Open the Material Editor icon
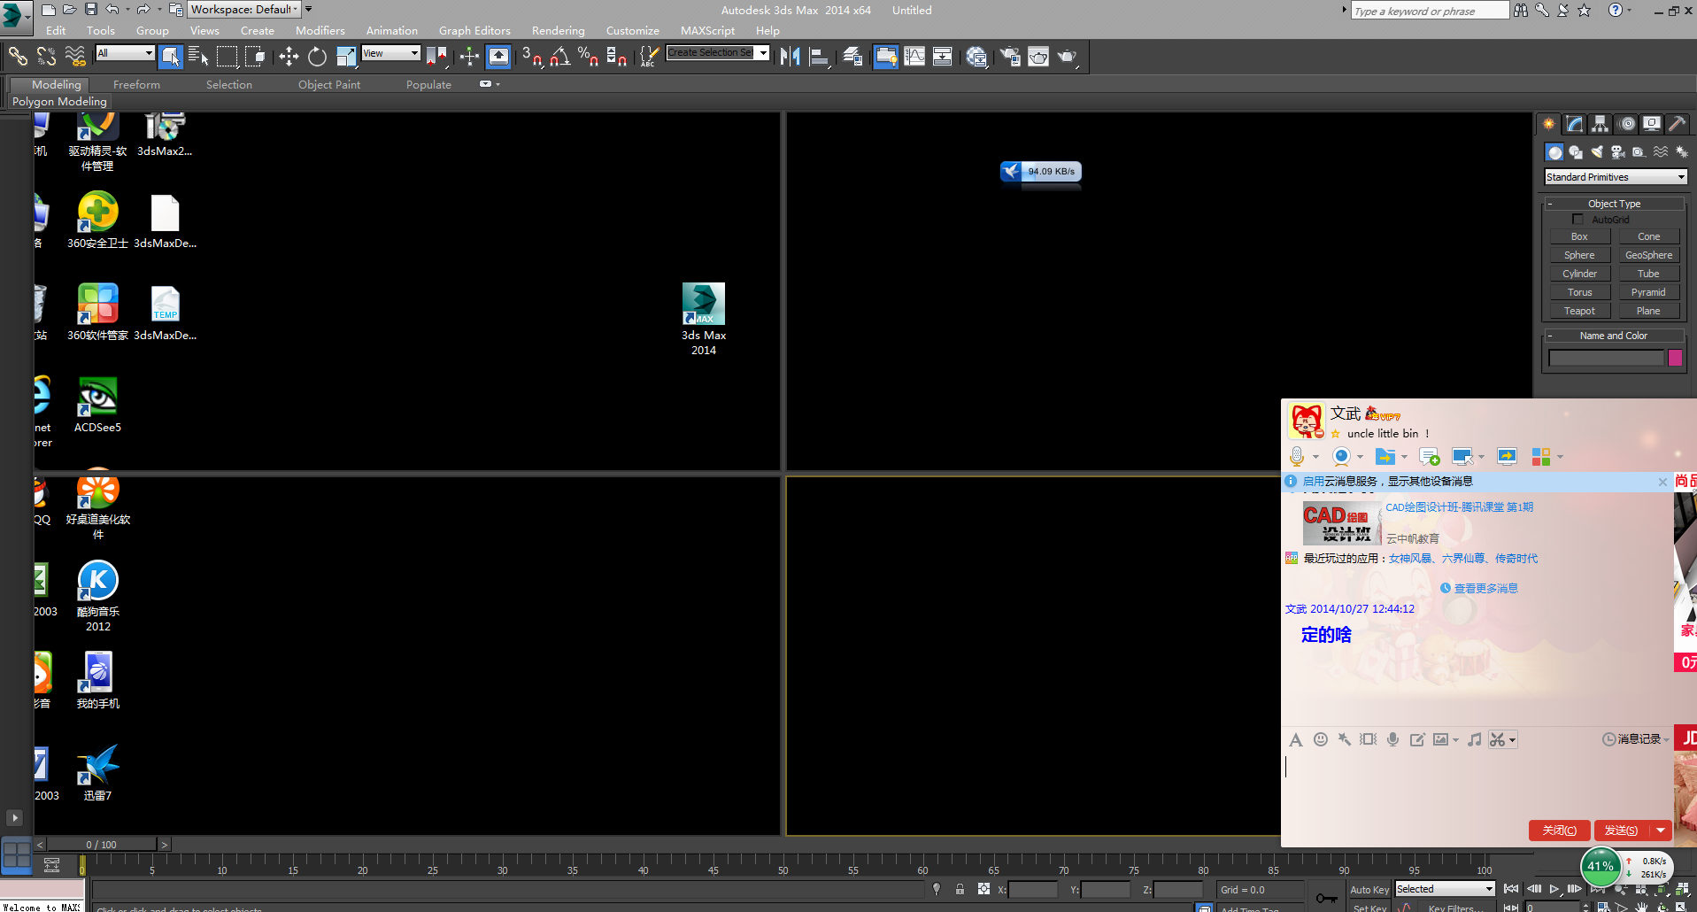This screenshot has width=1697, height=912. (976, 57)
